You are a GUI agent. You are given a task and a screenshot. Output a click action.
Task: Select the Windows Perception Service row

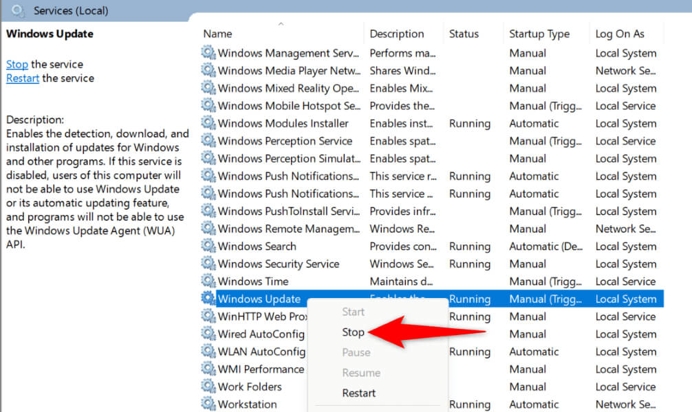[285, 141]
